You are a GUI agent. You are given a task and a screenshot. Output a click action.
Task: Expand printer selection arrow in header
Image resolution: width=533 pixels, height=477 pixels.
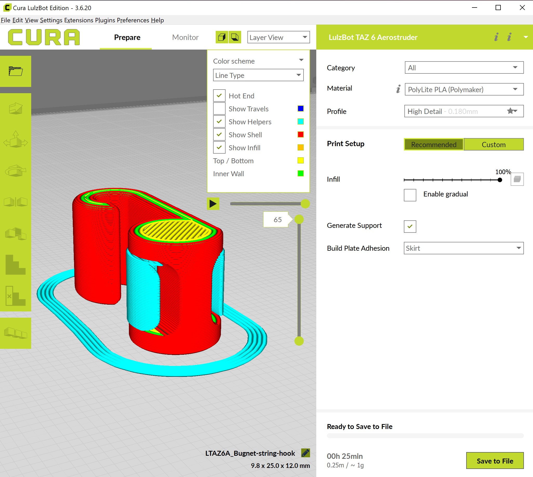526,37
